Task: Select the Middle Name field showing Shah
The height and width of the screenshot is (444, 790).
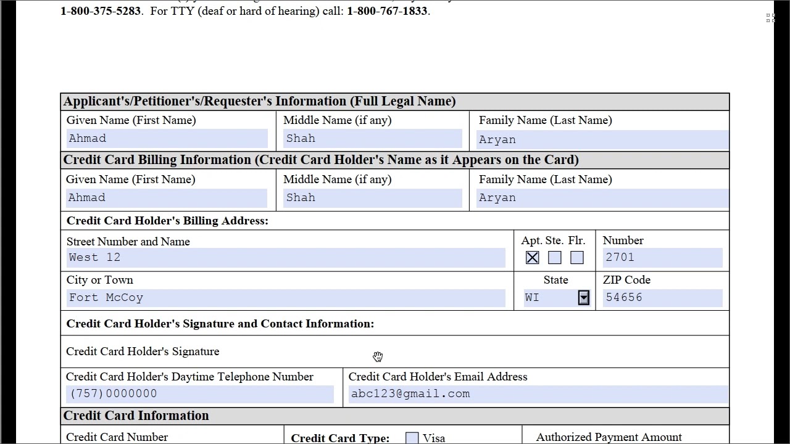Action: point(372,138)
